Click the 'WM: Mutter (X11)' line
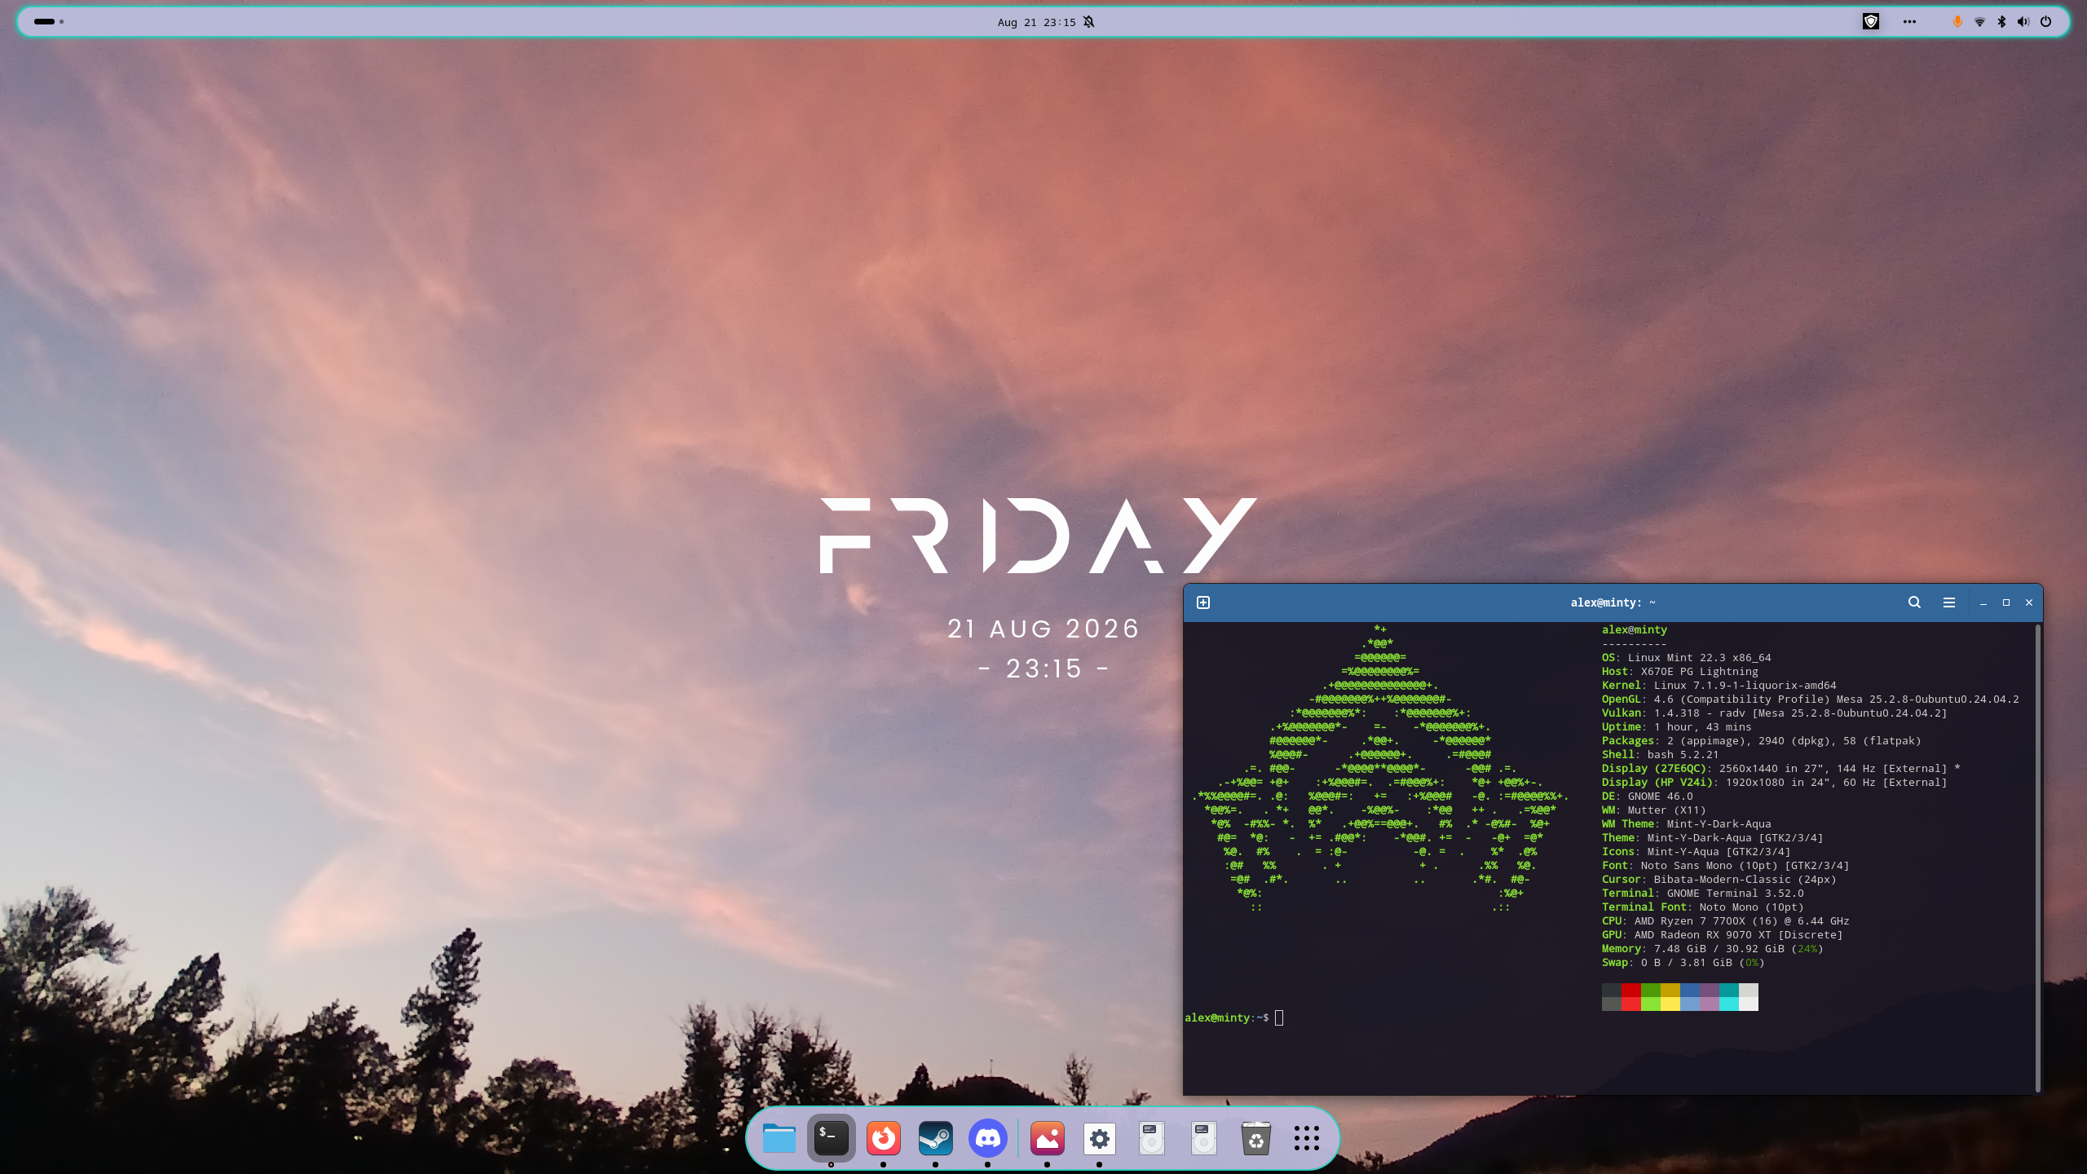The height and width of the screenshot is (1174, 2087). pyautogui.click(x=1653, y=810)
